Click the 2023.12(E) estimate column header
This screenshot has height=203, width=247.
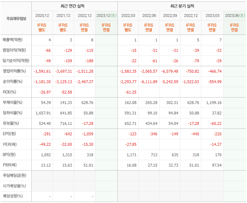pyautogui.click(x=107, y=15)
